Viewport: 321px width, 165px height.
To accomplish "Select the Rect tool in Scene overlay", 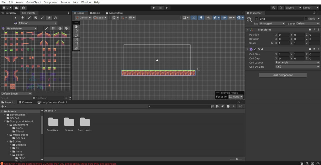I will pyautogui.click(x=76, y=44).
